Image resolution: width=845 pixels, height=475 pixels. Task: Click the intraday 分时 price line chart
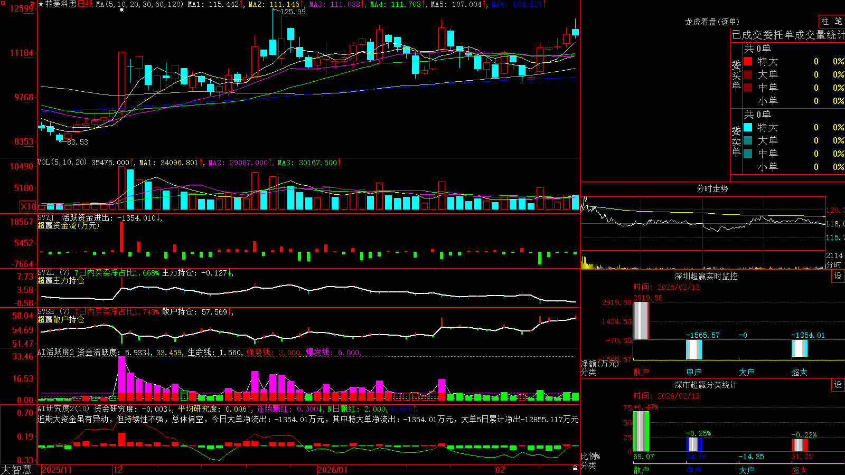tap(702, 224)
